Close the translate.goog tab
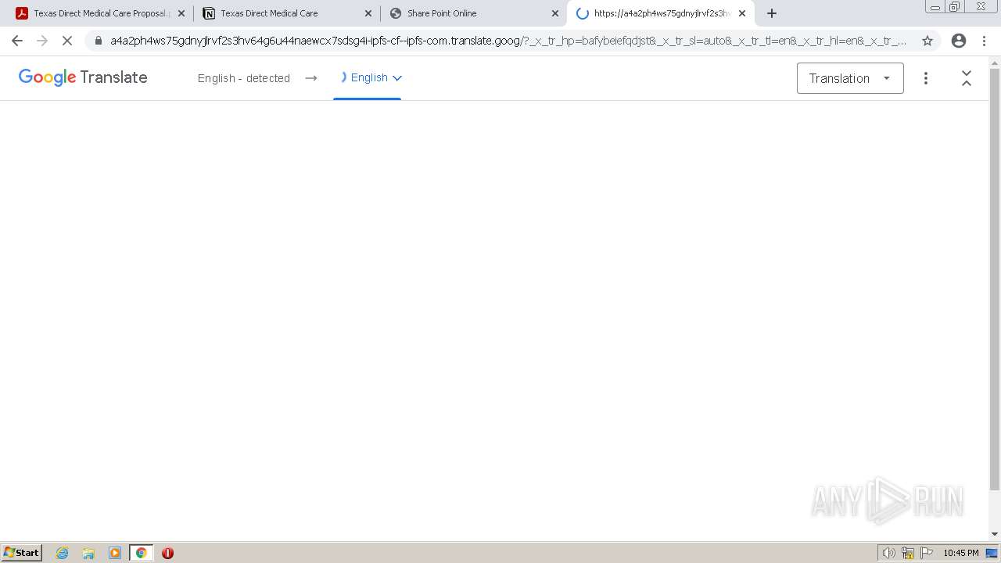This screenshot has height=563, width=1001. point(742,13)
